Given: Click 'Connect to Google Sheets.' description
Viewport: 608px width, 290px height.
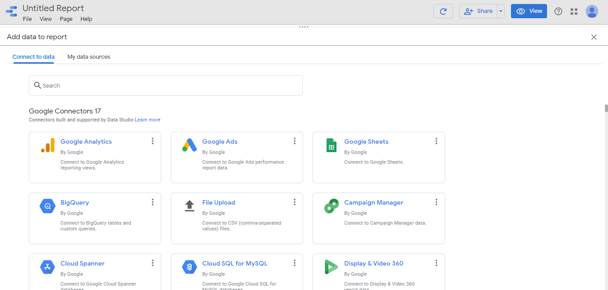Looking at the screenshot, I should click(x=374, y=162).
